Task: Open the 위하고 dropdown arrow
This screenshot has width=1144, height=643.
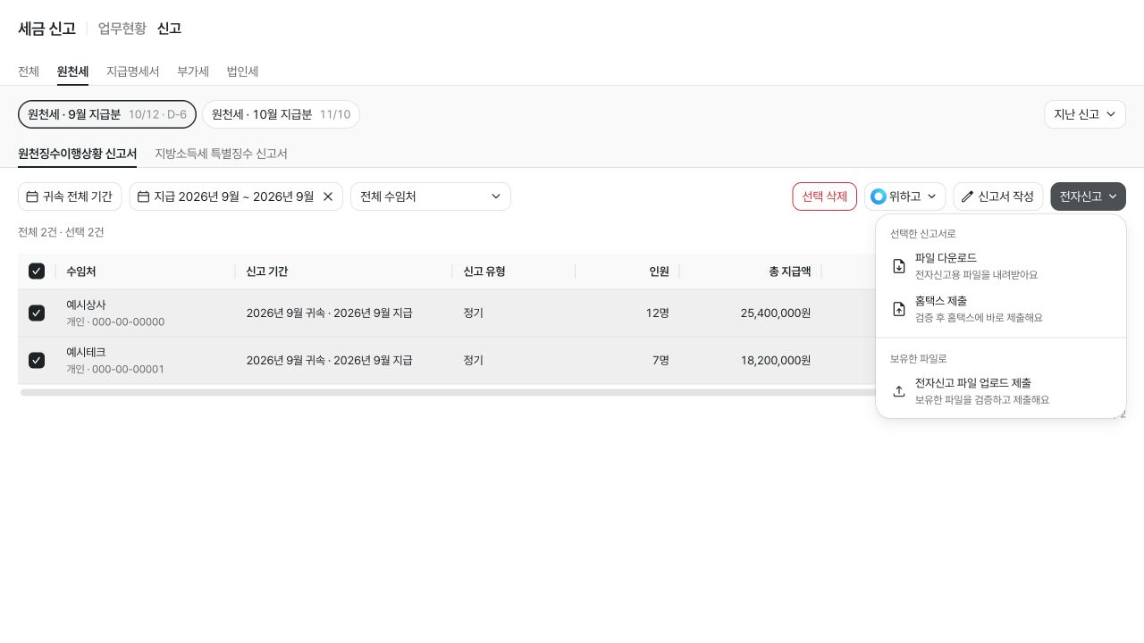Action: click(x=931, y=196)
